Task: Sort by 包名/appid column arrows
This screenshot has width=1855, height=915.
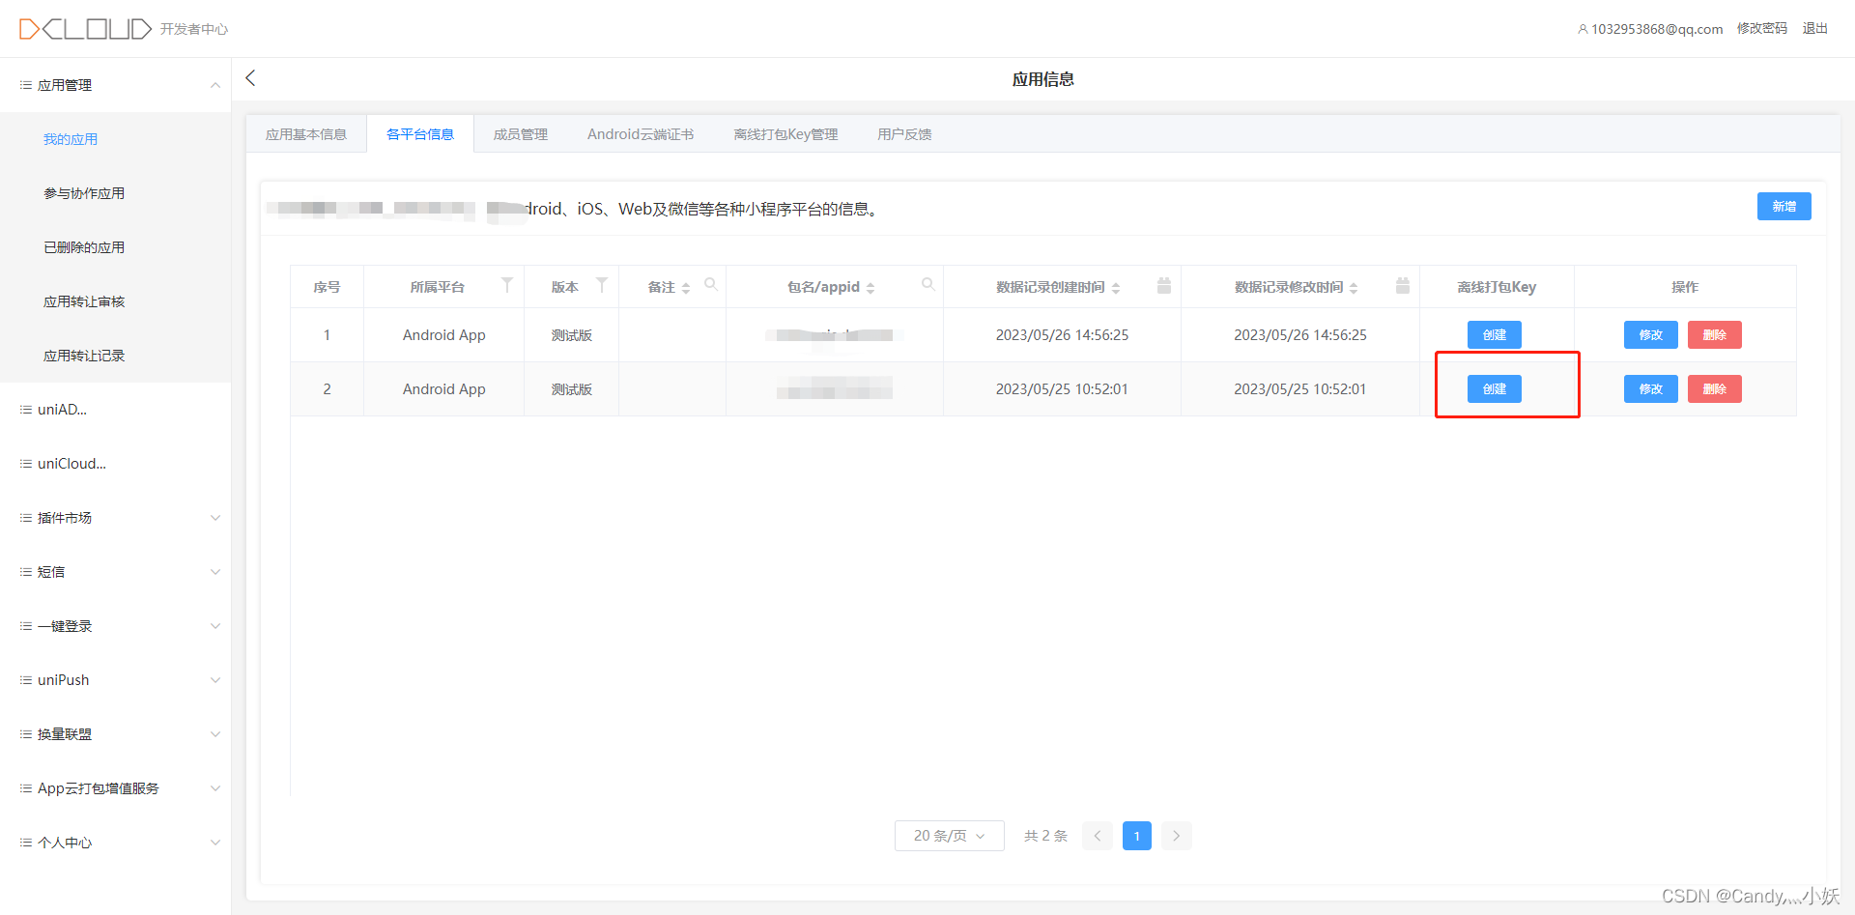Action: pyautogui.click(x=870, y=288)
